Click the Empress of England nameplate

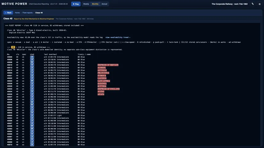tap(109, 89)
